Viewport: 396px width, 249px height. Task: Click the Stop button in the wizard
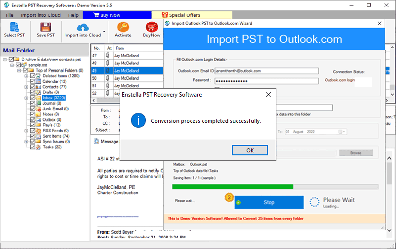269,203
